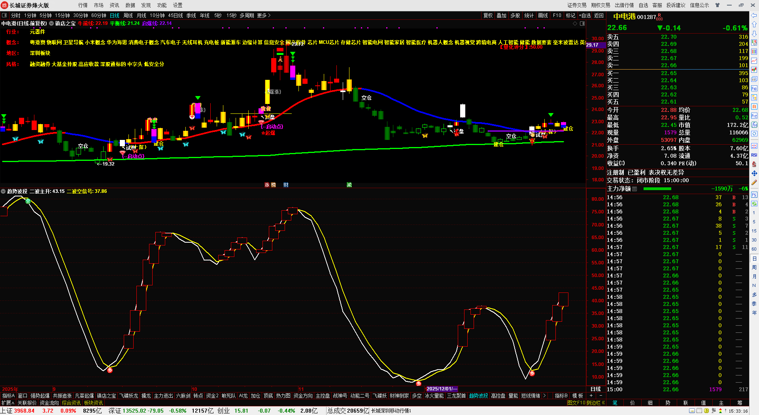Click the blue four-way move arrows icon
This screenshot has width=759, height=415.
coord(754,173)
